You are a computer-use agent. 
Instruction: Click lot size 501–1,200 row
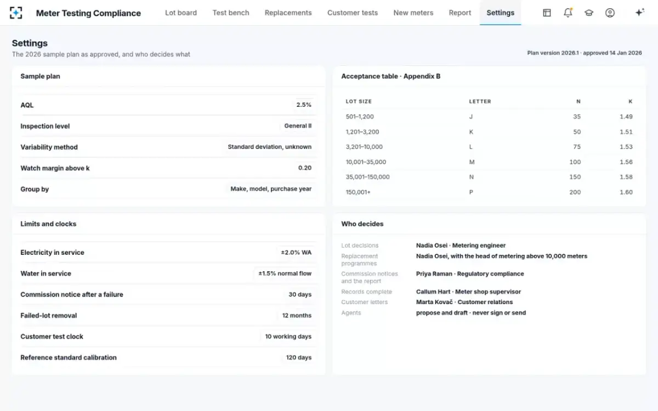click(x=489, y=117)
